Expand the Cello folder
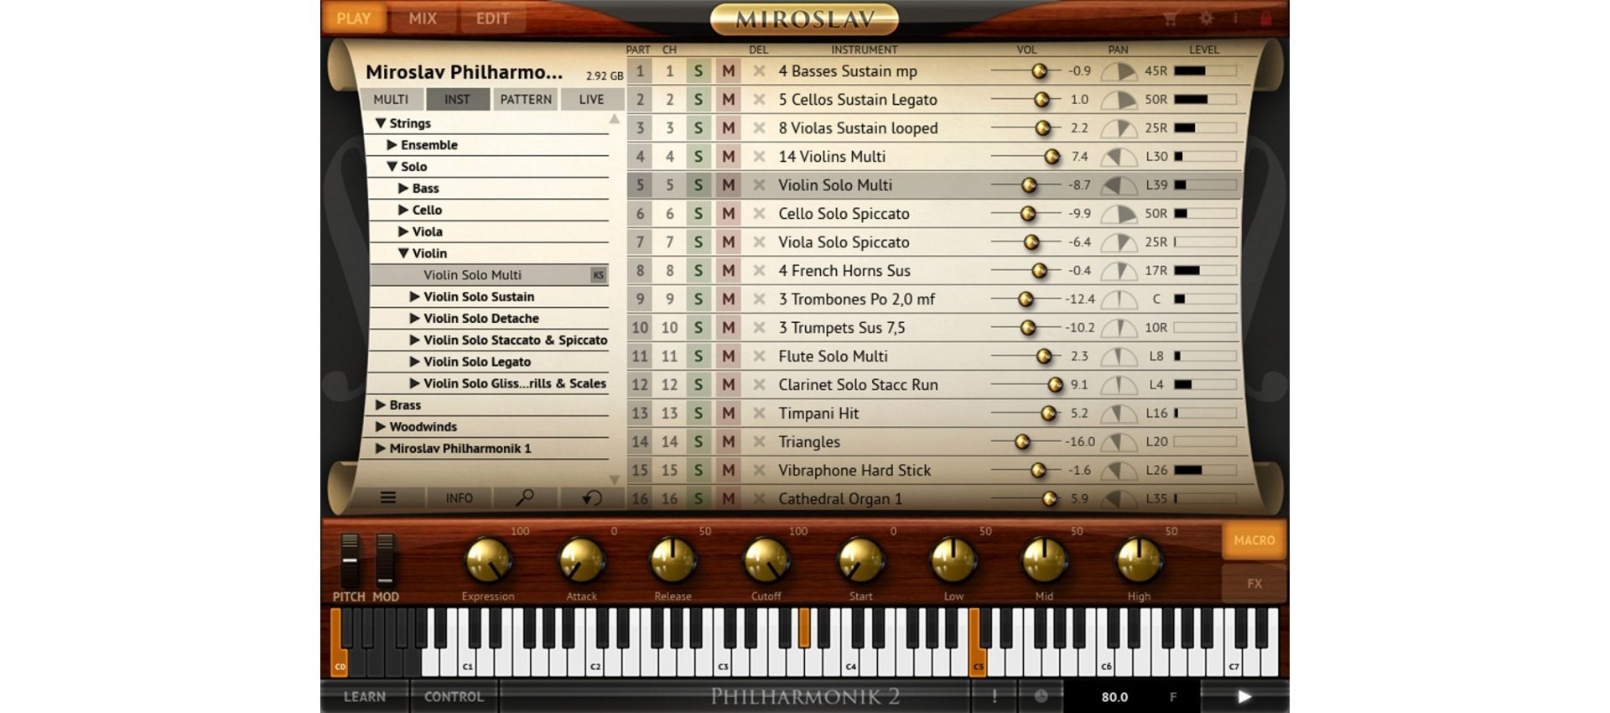 tap(403, 211)
